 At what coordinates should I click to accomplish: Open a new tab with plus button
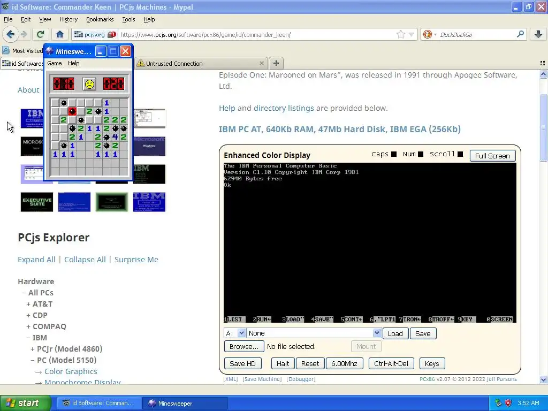(276, 63)
